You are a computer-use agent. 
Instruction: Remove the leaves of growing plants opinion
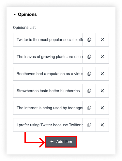(102, 57)
